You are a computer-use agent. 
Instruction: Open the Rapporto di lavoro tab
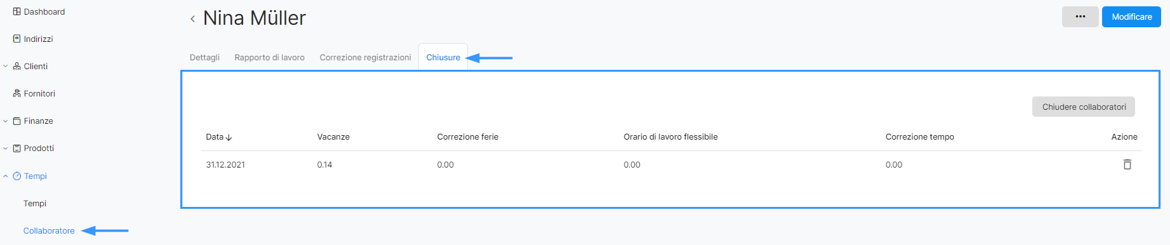click(270, 57)
